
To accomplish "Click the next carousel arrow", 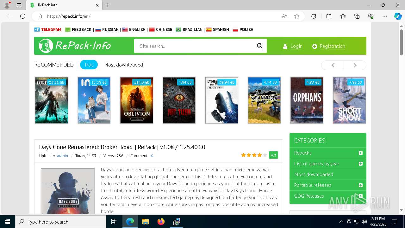I will pyautogui.click(x=355, y=65).
